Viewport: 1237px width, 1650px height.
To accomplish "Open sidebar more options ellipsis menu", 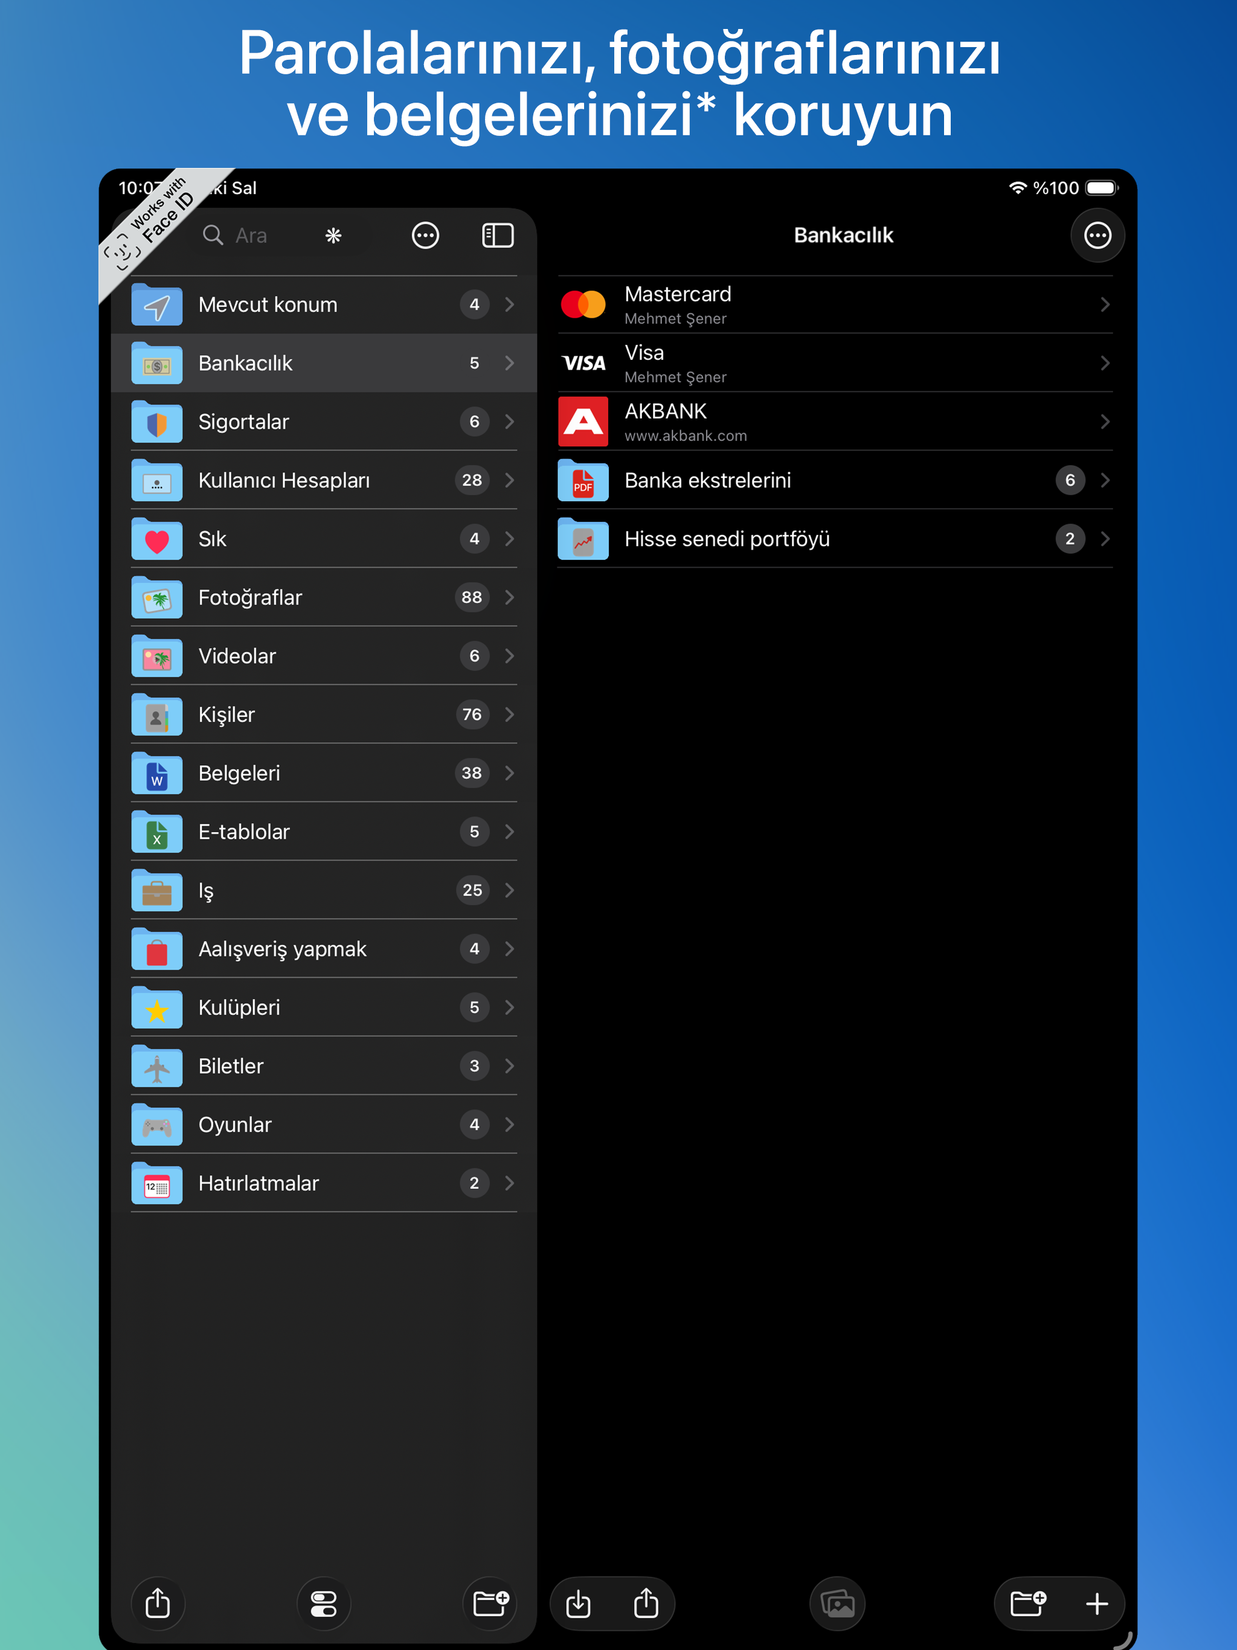I will pyautogui.click(x=425, y=236).
